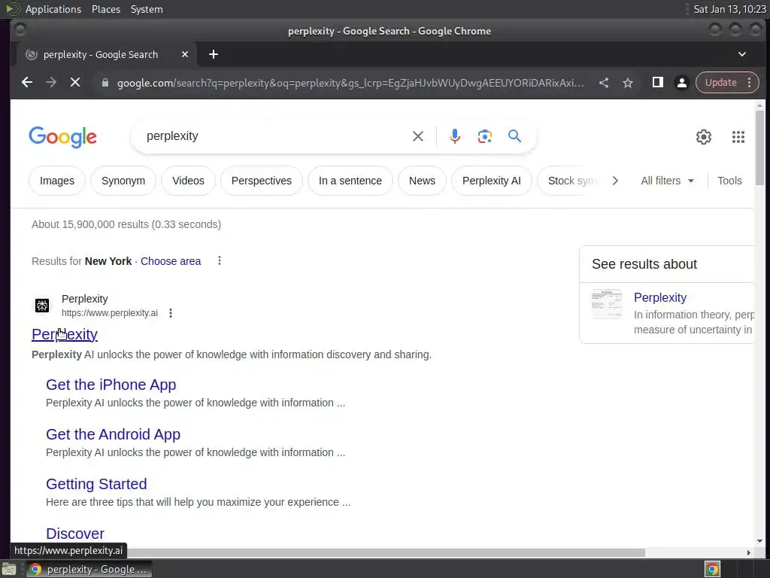Screen dimensions: 770x578
Task: Select the Perspectives filter chip
Action: [261, 181]
